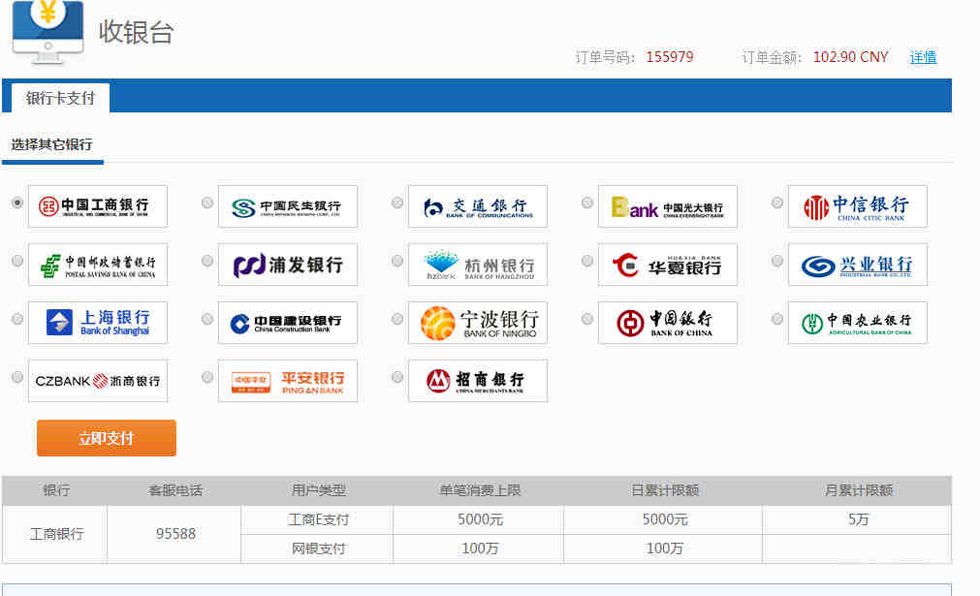Click the 工商银行 table cell
The width and height of the screenshot is (980, 596).
[x=56, y=534]
